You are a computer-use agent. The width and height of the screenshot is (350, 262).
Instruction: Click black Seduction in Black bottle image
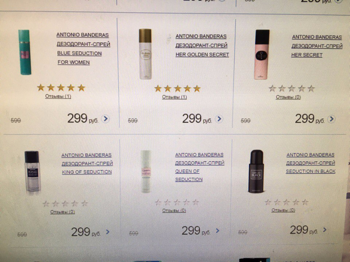click(x=256, y=171)
